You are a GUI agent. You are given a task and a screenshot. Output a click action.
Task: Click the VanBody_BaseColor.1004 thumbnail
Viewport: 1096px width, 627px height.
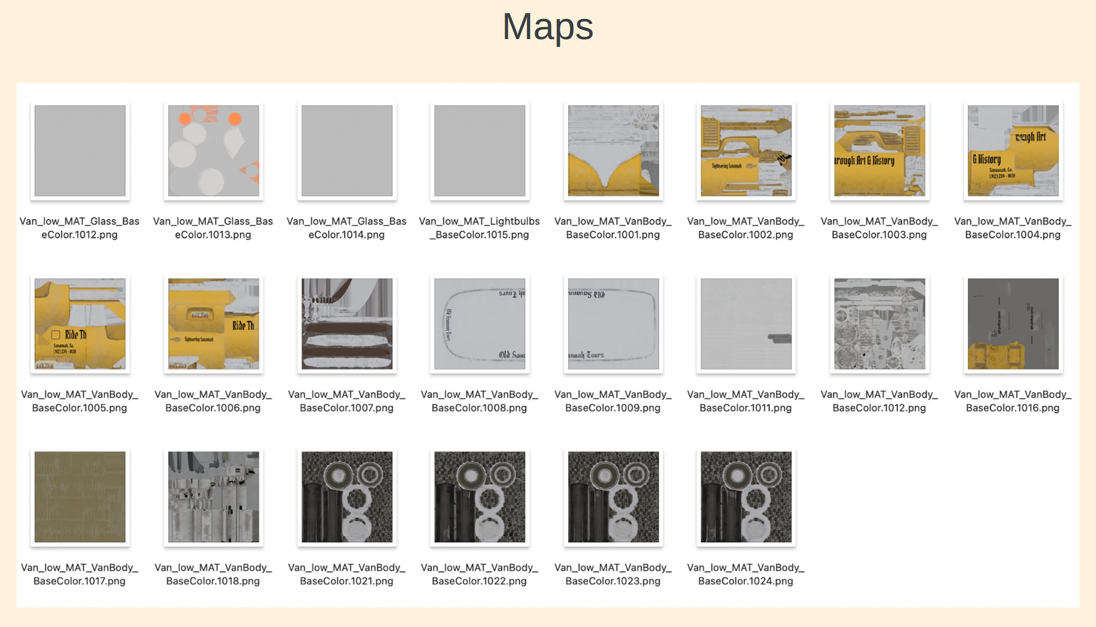point(1013,151)
